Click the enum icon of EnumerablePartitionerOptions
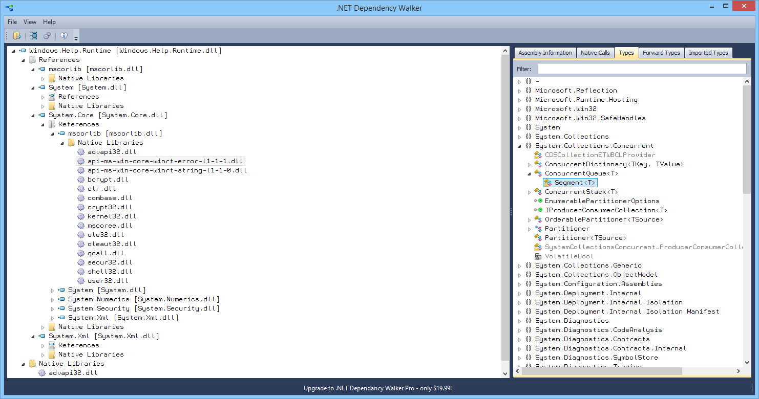The image size is (759, 399). point(538,201)
